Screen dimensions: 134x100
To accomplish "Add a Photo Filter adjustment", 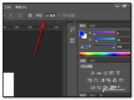I will (x=108, y=80).
